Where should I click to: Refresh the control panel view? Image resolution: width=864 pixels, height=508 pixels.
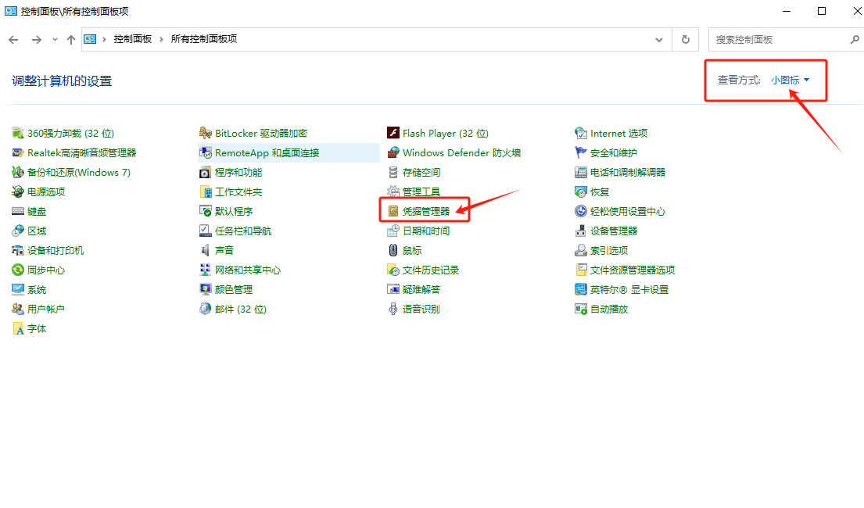click(x=686, y=40)
